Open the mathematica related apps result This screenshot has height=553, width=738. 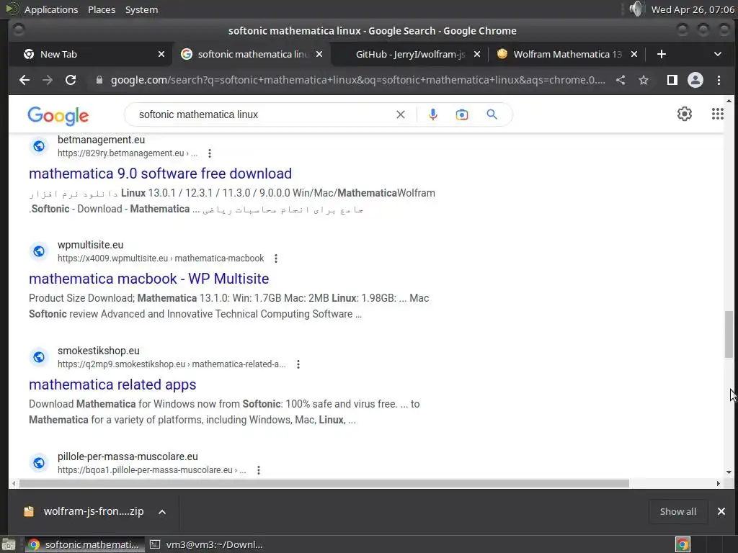[112, 385]
